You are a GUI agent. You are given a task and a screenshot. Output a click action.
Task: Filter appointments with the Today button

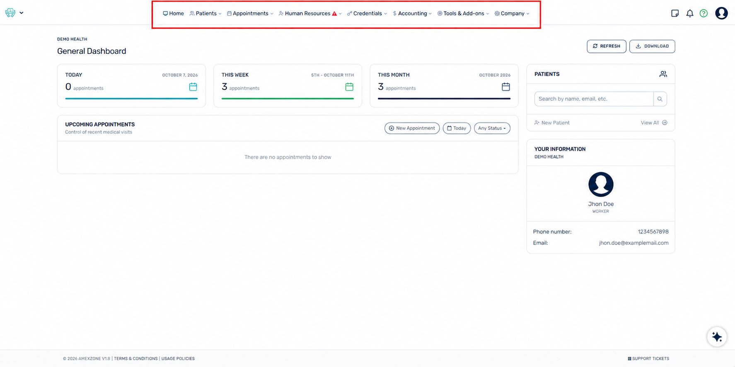tap(457, 128)
